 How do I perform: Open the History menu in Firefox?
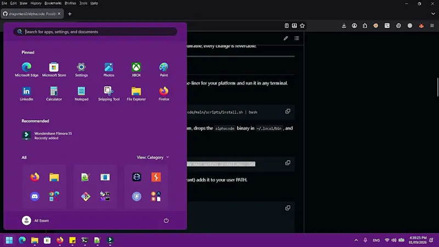(36, 3)
